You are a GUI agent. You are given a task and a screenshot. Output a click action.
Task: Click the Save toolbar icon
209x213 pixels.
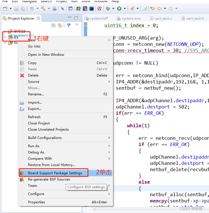[16, 9]
